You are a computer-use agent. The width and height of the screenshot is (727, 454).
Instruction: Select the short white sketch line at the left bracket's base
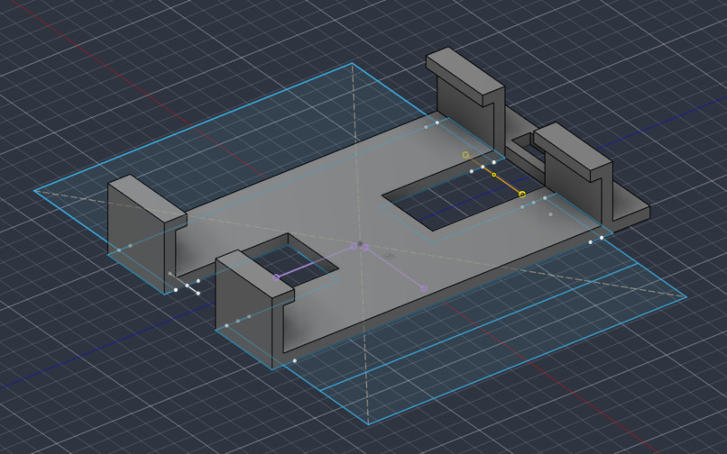[x=184, y=284]
